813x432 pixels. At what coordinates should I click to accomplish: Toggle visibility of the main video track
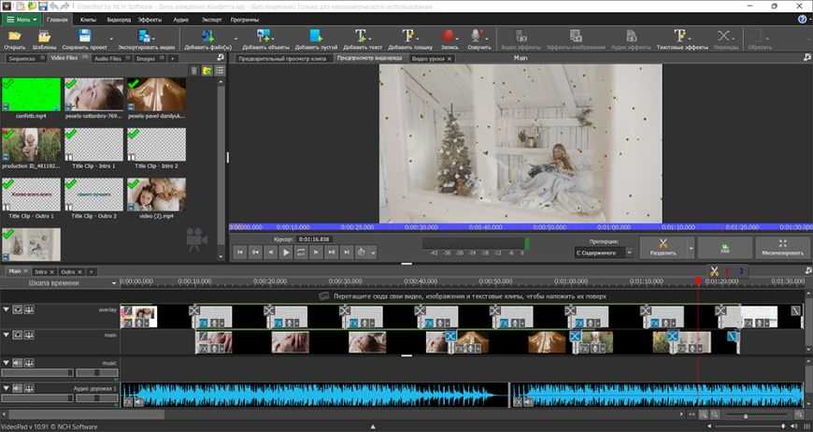coord(18,335)
